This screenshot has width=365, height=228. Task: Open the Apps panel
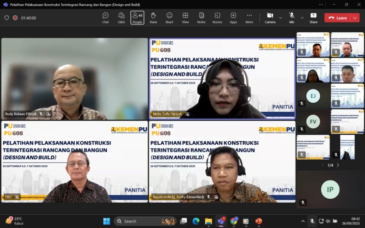click(233, 17)
